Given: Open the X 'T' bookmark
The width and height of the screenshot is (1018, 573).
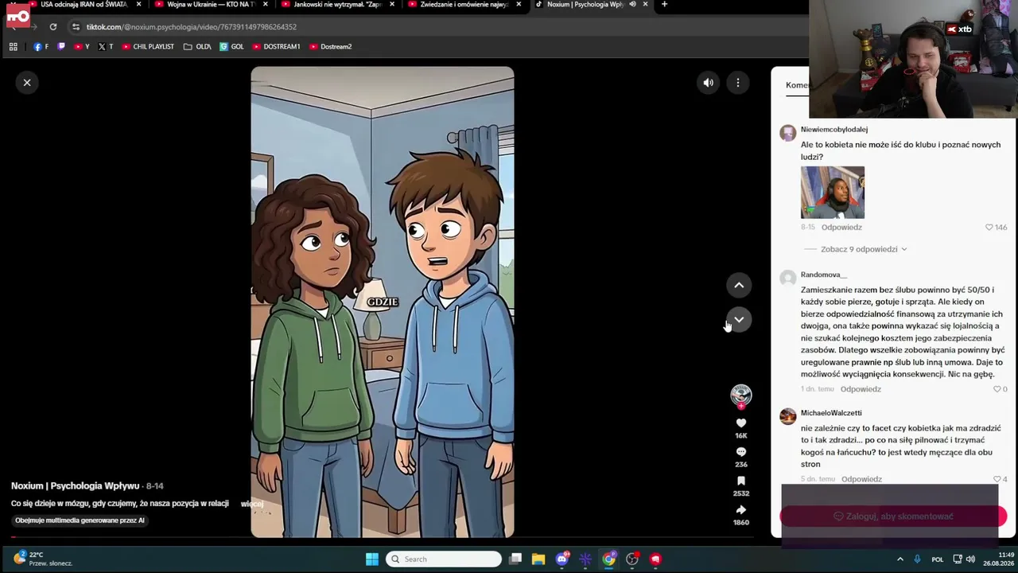Looking at the screenshot, I should click(105, 47).
